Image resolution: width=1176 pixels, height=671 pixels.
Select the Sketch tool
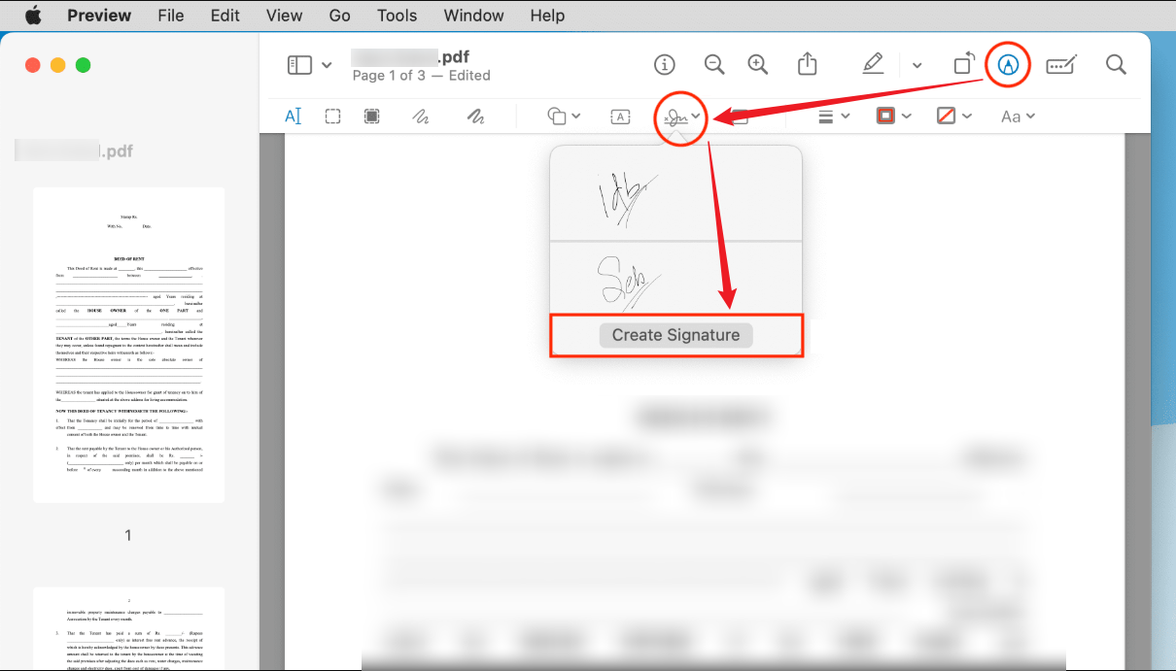pyautogui.click(x=423, y=116)
